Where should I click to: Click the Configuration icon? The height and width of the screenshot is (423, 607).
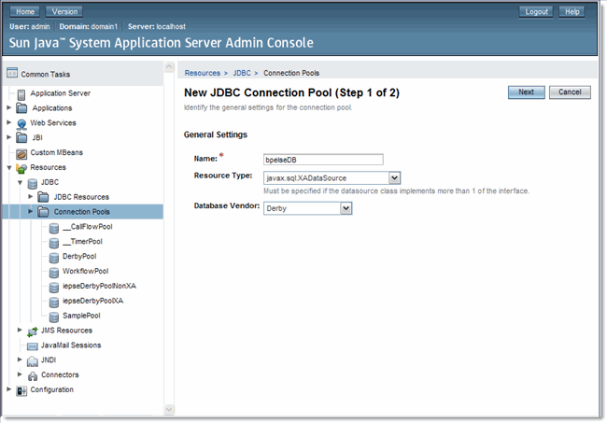tap(21, 391)
